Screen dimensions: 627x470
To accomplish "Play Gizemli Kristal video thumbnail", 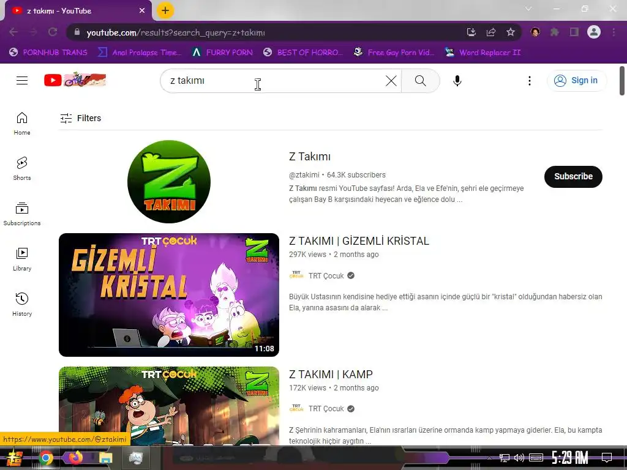I will point(169,295).
